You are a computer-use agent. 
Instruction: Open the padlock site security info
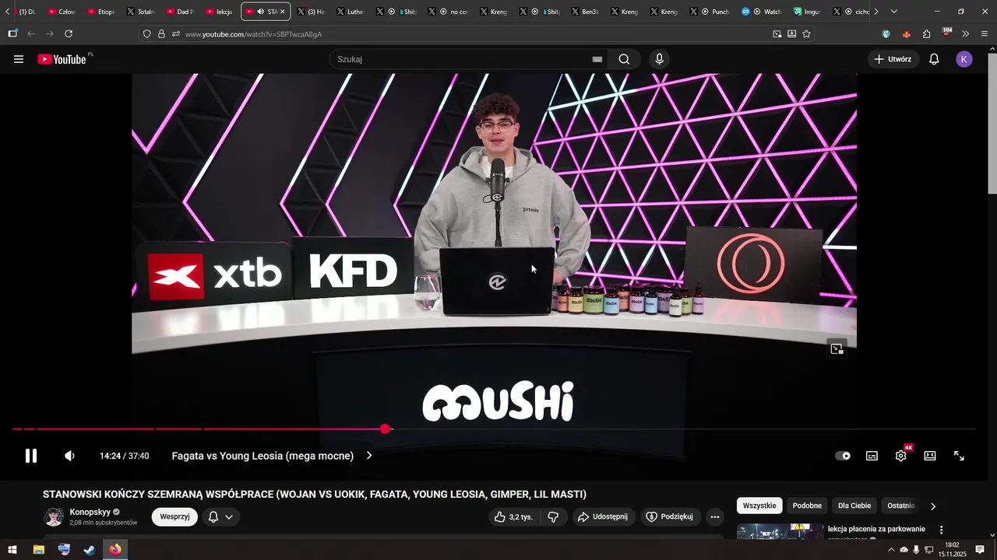coord(161,34)
